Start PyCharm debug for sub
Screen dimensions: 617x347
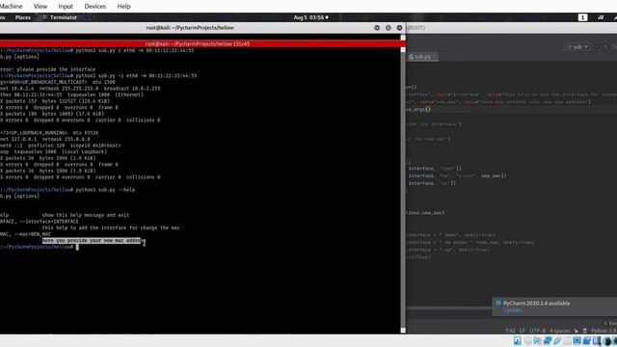coord(606,46)
